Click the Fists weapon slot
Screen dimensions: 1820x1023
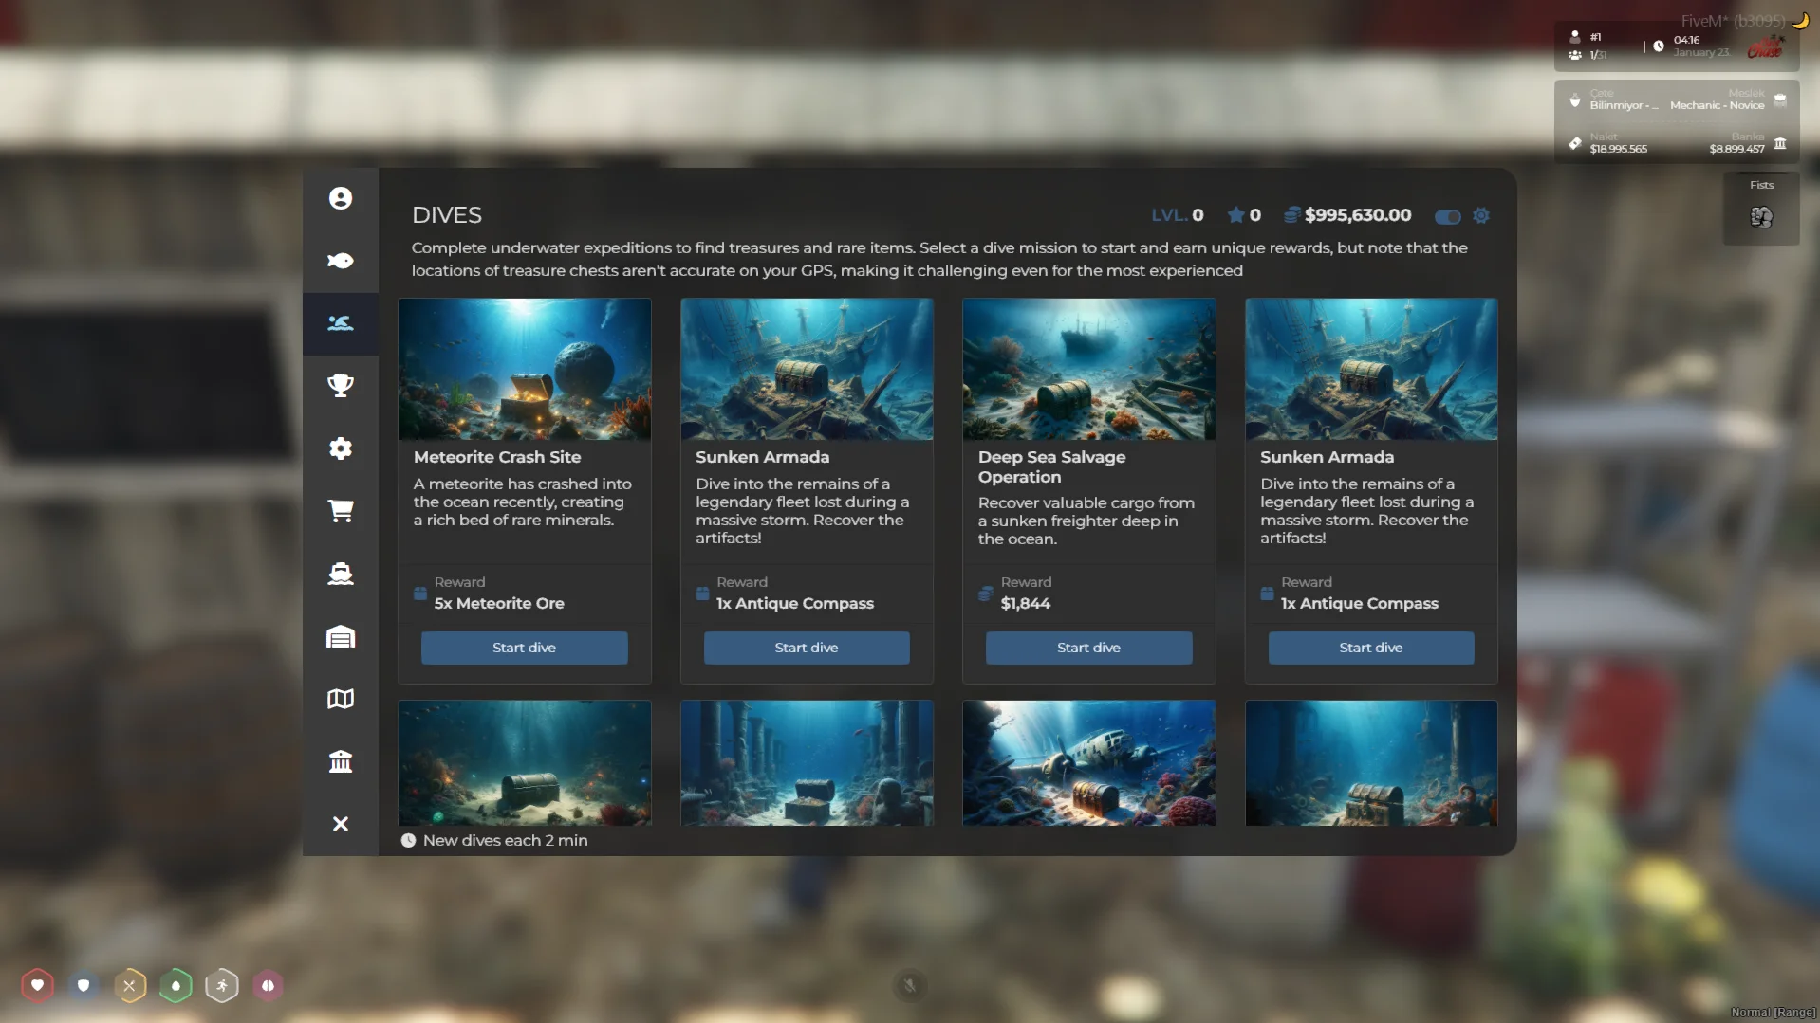click(1761, 210)
